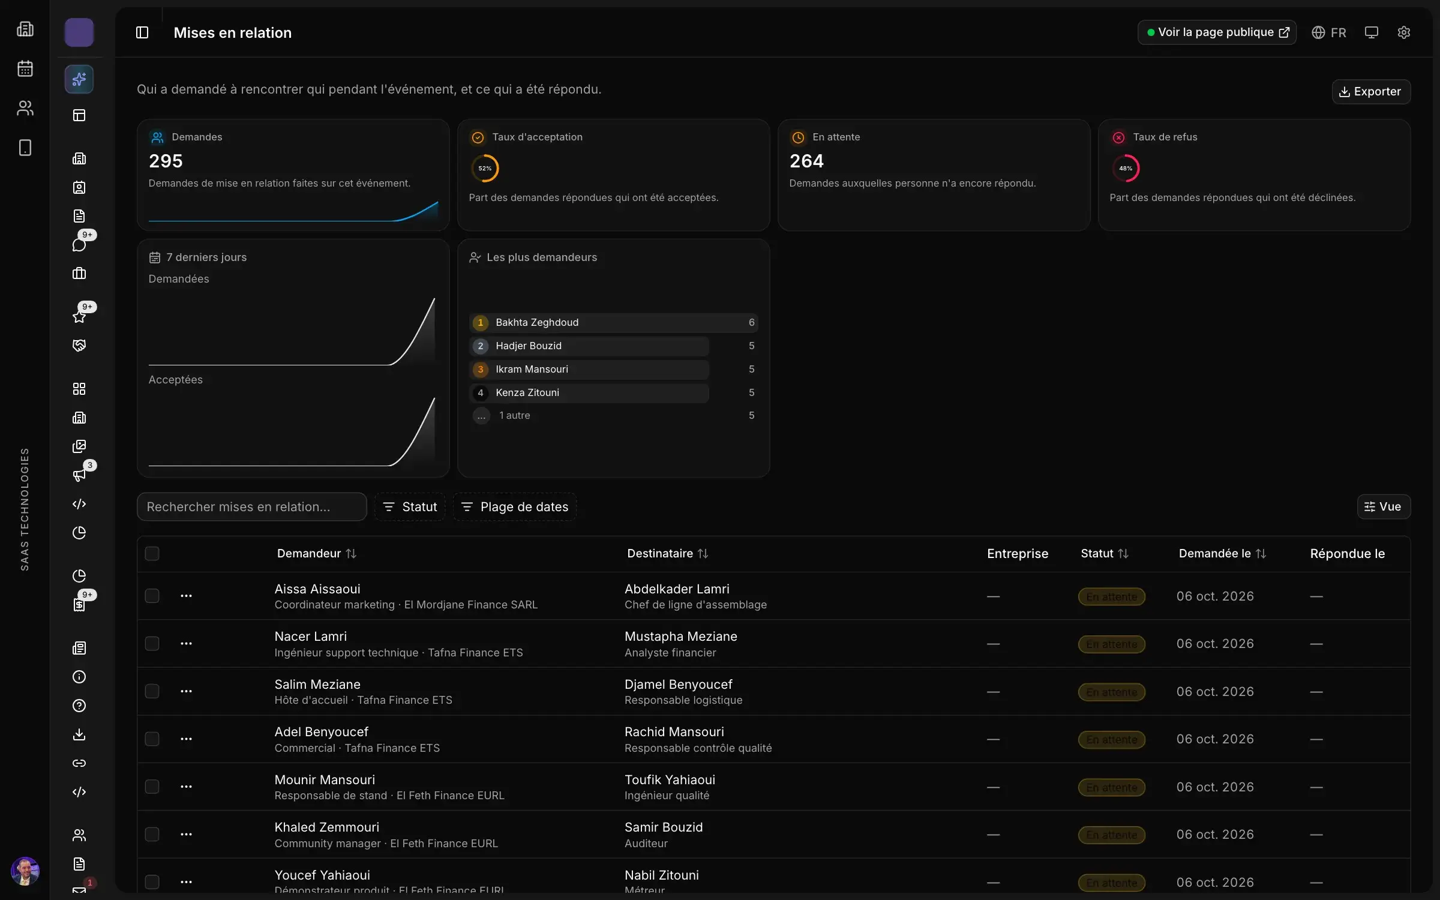
Task: Click the 52% acceptance rate ring
Action: (x=485, y=169)
